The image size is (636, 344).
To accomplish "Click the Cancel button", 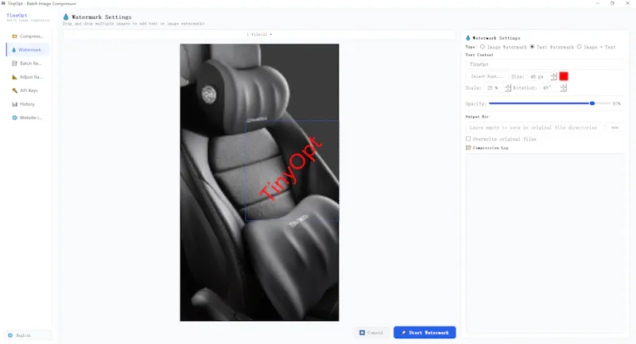I will (371, 333).
